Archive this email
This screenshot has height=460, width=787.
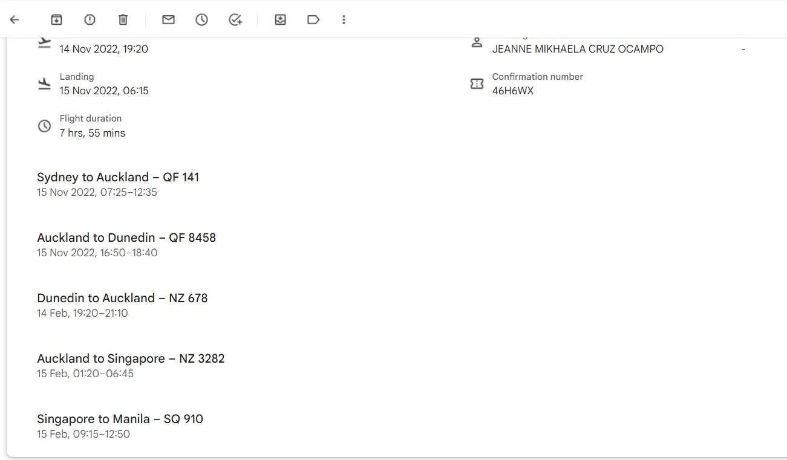click(x=56, y=20)
